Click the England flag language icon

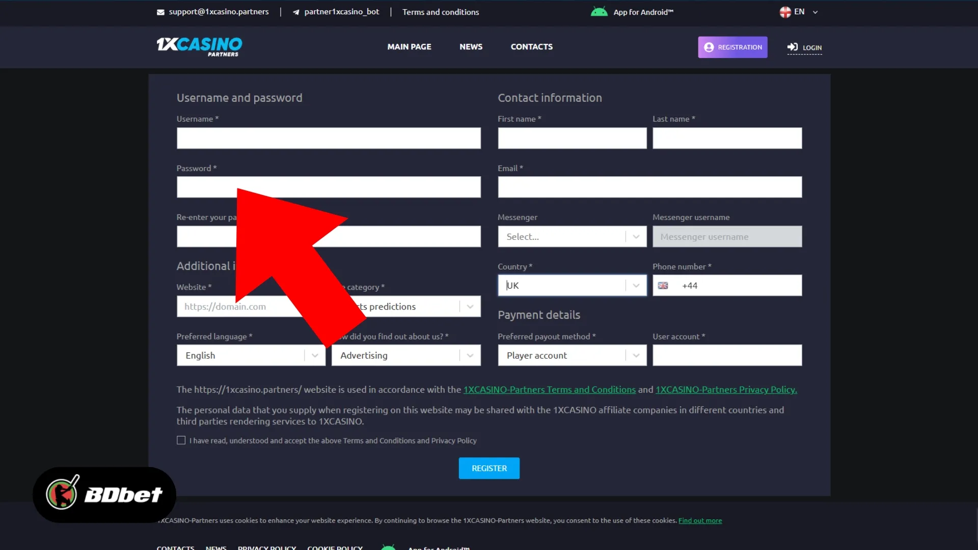click(x=785, y=12)
